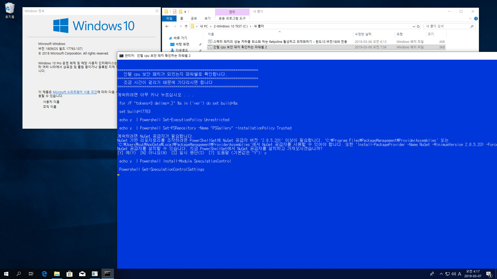This screenshot has width=497, height=279.
Task: Select the Retpoline batch file row
Action: (326, 42)
